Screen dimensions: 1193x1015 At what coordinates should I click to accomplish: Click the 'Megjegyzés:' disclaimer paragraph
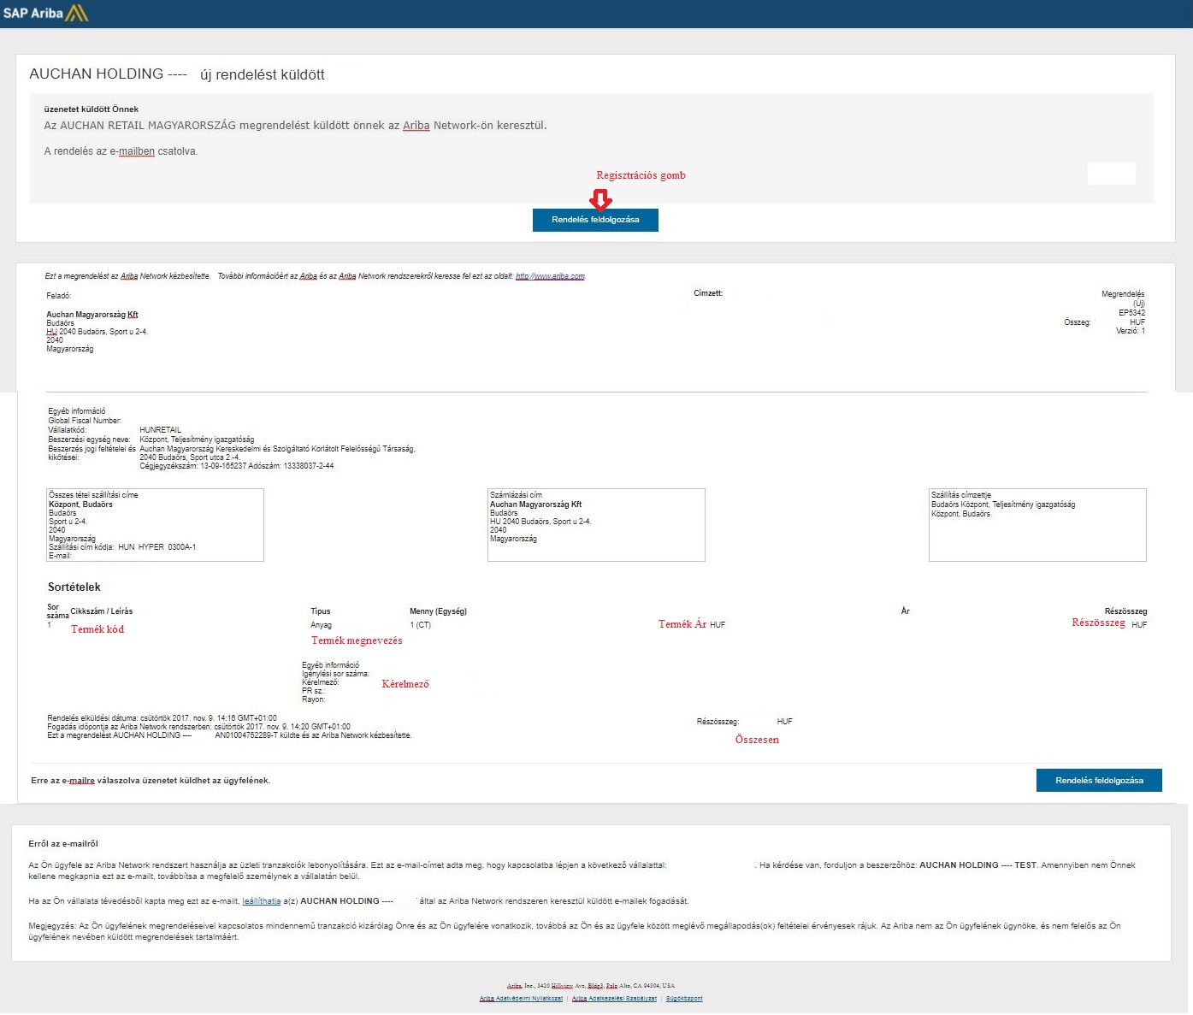(x=575, y=931)
